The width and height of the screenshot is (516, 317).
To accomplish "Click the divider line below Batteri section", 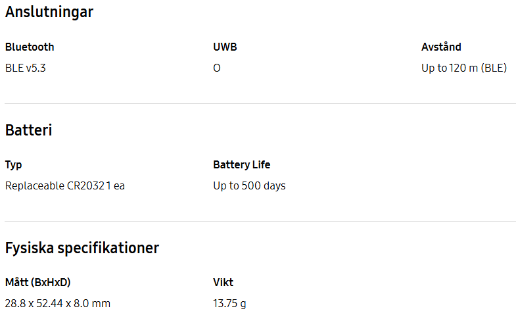I will 260,221.
